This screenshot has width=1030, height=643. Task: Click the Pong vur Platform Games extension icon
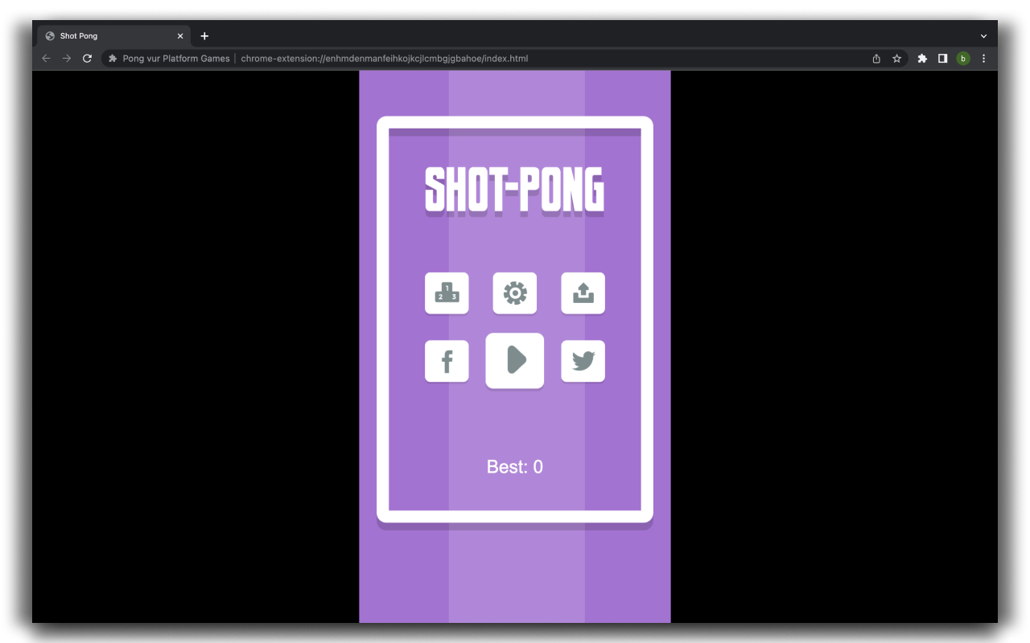112,58
